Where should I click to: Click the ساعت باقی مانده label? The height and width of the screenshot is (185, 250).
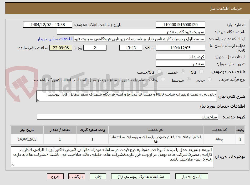pyautogui.click(x=33, y=48)
